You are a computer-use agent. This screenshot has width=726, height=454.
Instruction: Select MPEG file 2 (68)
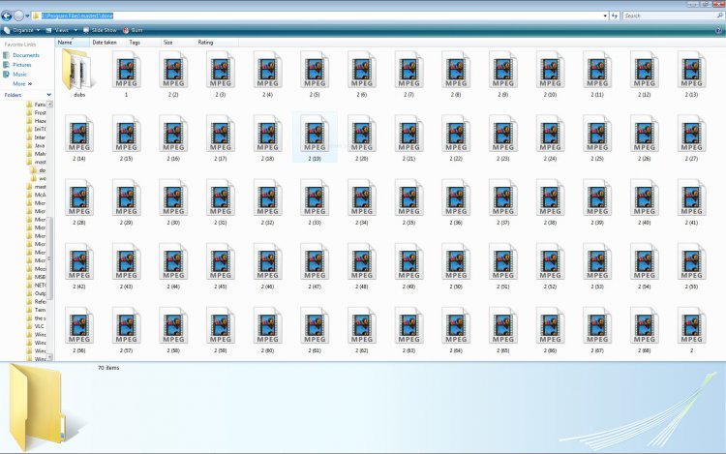644,325
